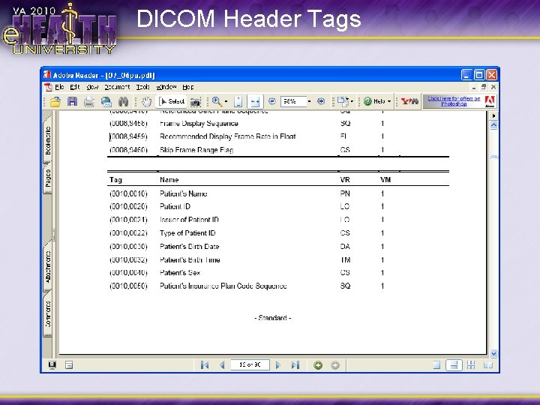Activate the Select tool button
The height and width of the screenshot is (405, 540).
172,101
